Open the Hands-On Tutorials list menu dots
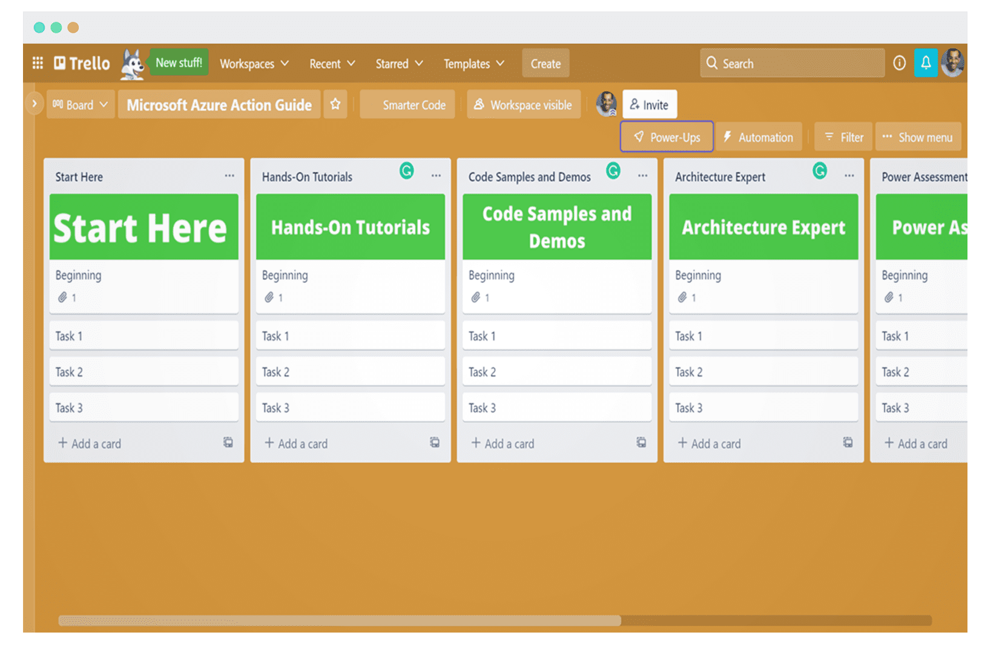The image size is (982, 658). coord(436,176)
